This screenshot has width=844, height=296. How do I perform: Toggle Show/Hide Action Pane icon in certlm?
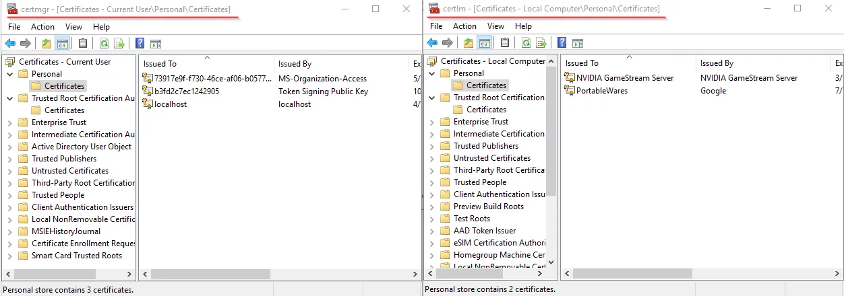point(578,43)
